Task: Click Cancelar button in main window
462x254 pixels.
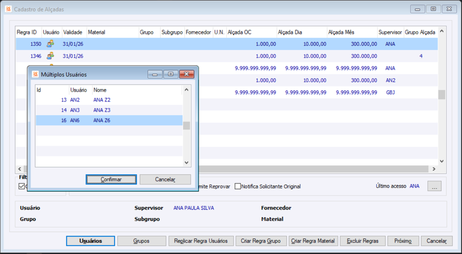Action: 437,241
